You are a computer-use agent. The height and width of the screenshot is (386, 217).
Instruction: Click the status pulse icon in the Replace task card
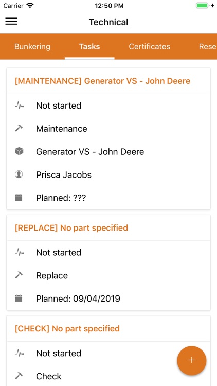[19, 253]
